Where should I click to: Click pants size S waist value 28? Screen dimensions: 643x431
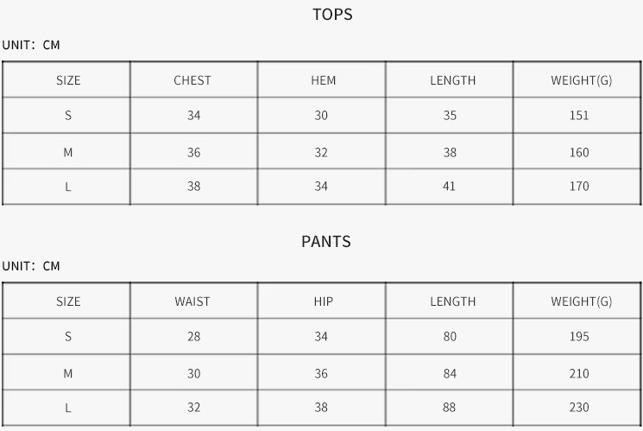tap(193, 337)
